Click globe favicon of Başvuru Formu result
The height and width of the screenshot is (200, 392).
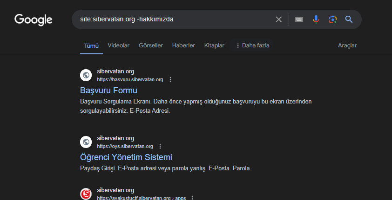click(x=86, y=75)
